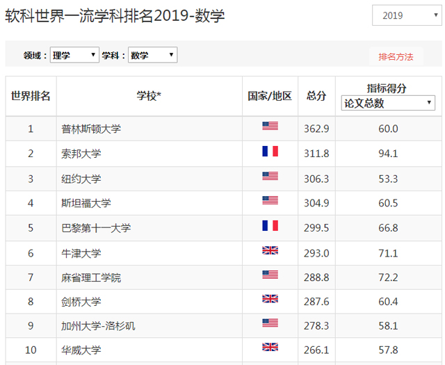The height and width of the screenshot is (365, 445).
Task: Click UK flag in 牛津大学 row
Action: [270, 250]
